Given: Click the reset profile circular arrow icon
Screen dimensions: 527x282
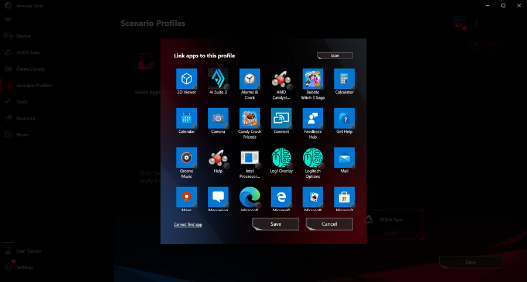Looking at the screenshot, I should click(x=494, y=45).
